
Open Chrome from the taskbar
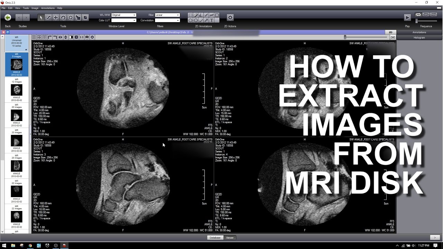tap(30, 245)
